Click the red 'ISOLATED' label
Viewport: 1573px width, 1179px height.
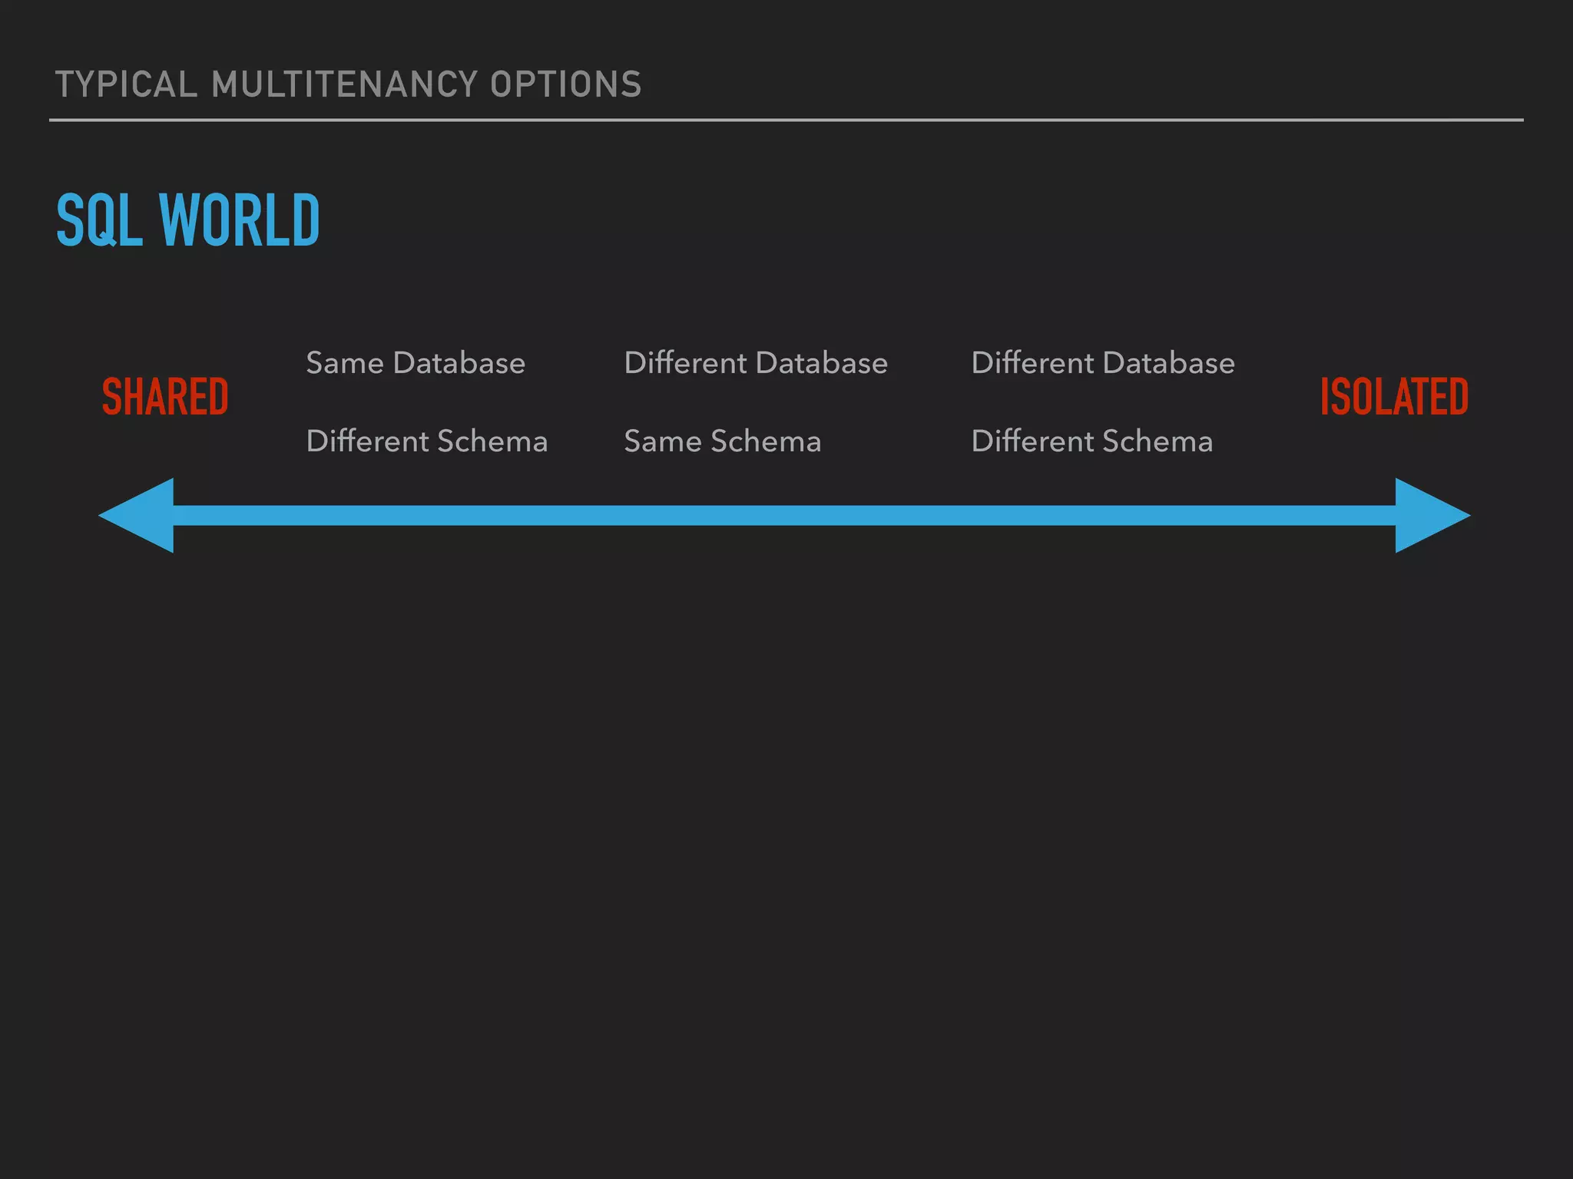coord(1394,397)
